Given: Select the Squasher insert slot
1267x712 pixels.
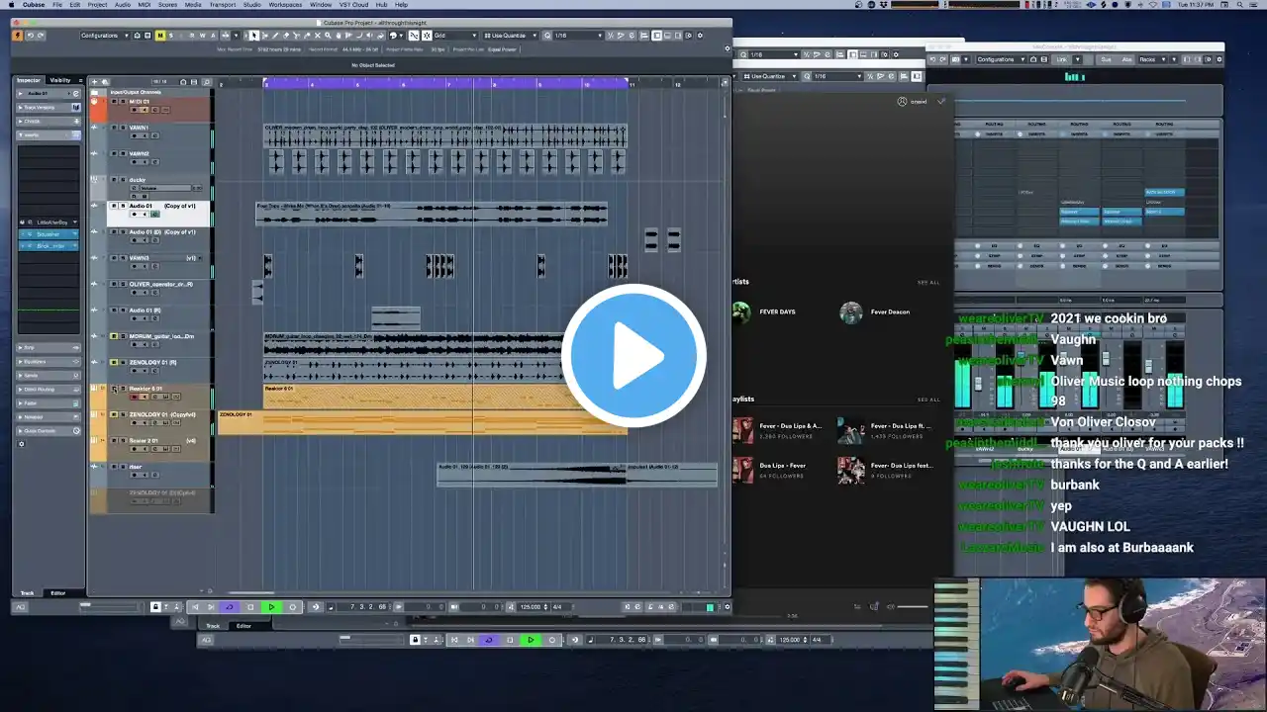Looking at the screenshot, I should tap(50, 234).
